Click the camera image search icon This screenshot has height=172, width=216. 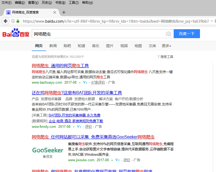(x=168, y=34)
